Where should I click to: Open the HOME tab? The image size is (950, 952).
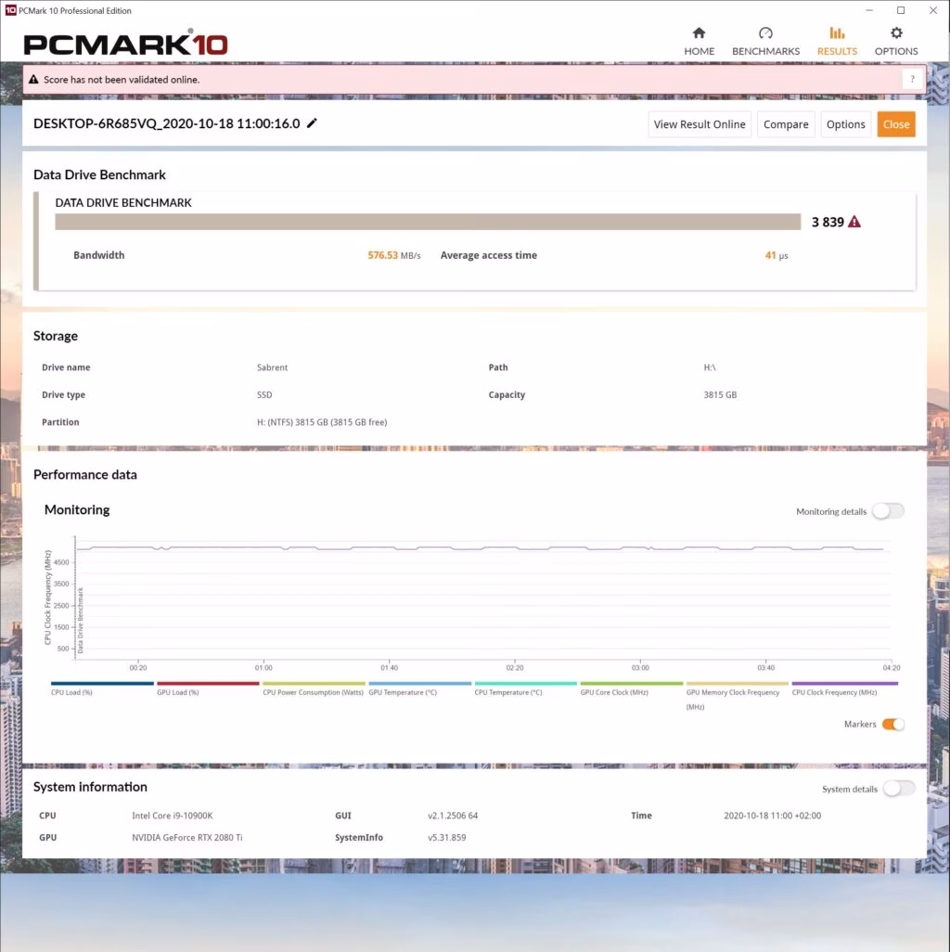point(699,41)
